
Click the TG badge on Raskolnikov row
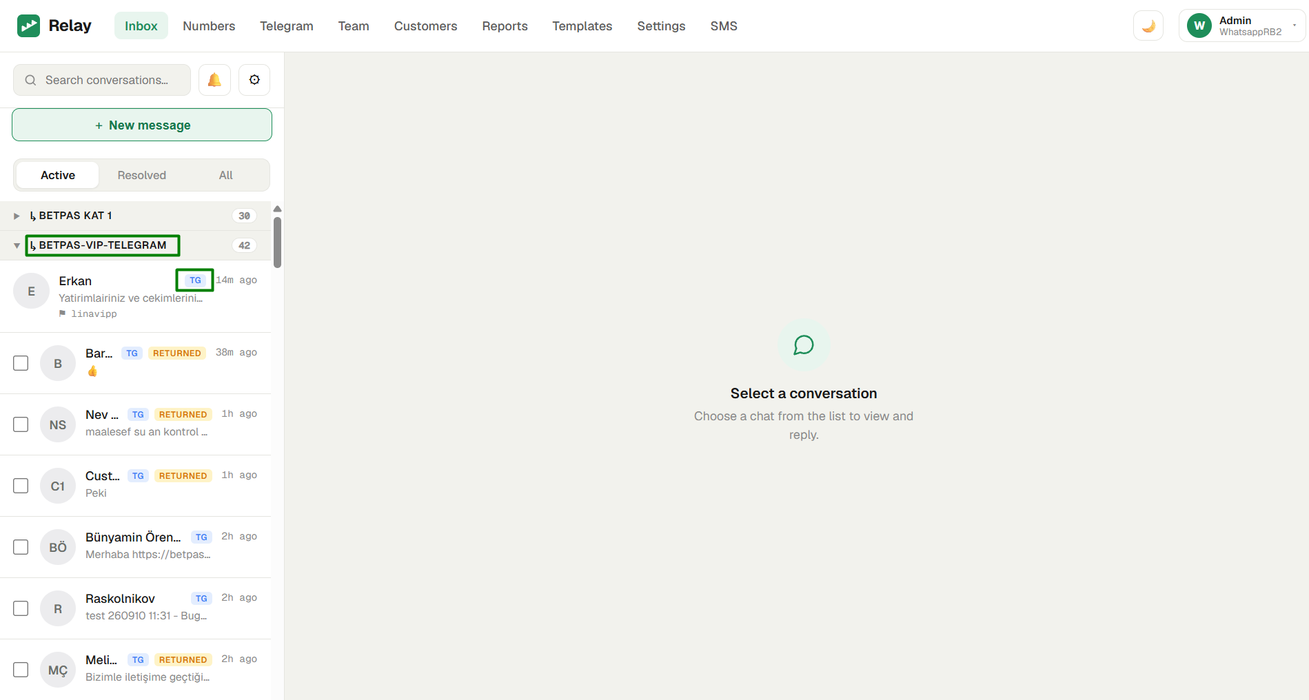coord(201,598)
